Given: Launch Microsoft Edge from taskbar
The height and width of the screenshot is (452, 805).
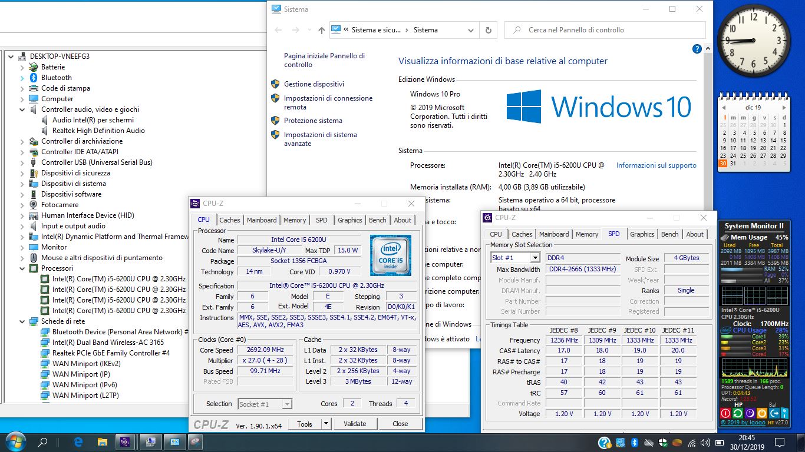Looking at the screenshot, I should (78, 441).
